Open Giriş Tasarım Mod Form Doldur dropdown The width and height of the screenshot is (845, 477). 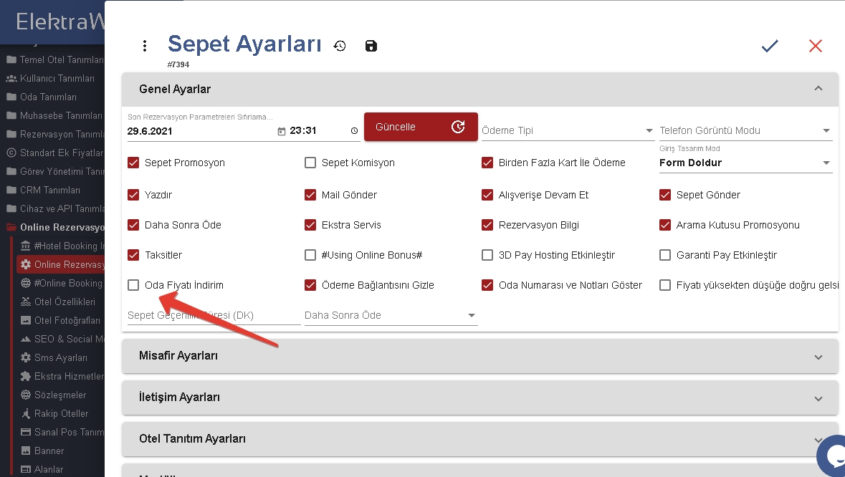pos(745,163)
